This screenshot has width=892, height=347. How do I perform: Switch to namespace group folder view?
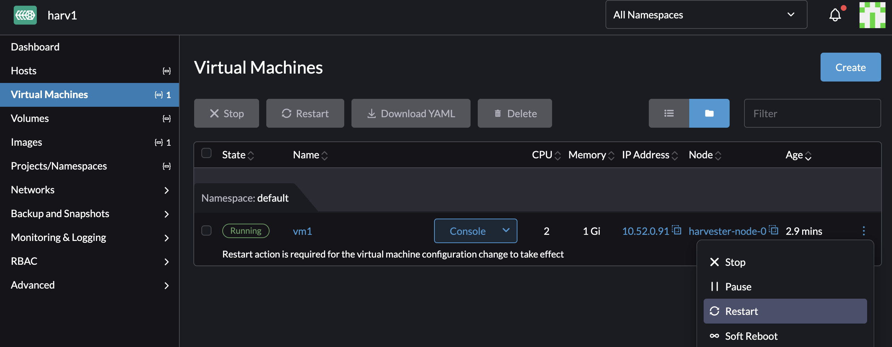click(709, 113)
